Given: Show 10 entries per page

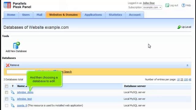Looking at the screenshot, I should [x=178, y=79].
